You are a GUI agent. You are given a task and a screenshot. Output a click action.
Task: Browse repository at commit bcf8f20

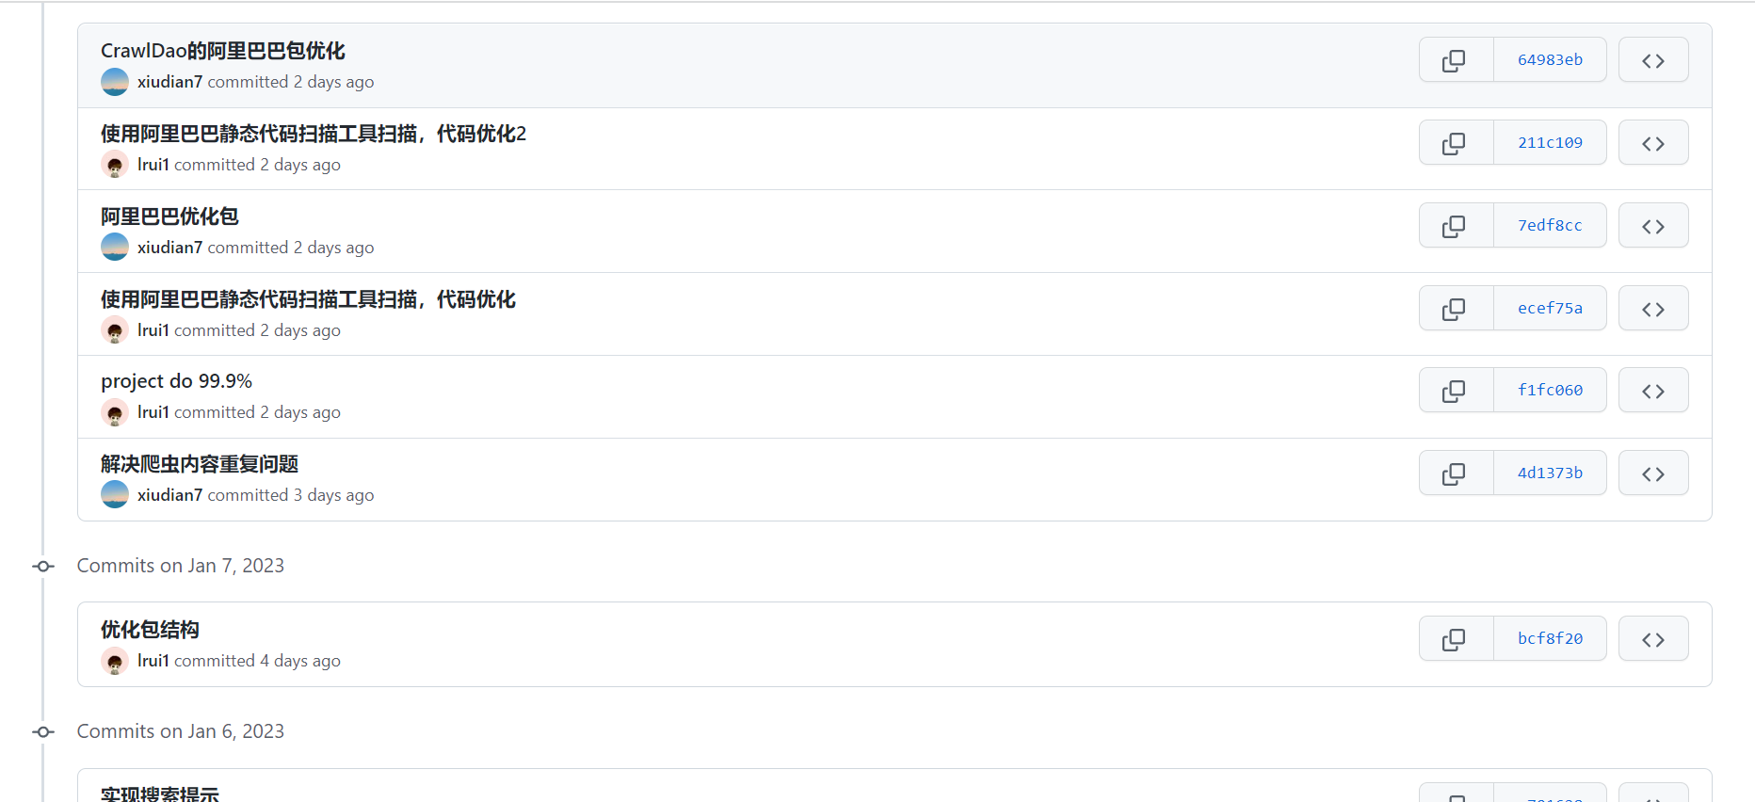(1652, 639)
